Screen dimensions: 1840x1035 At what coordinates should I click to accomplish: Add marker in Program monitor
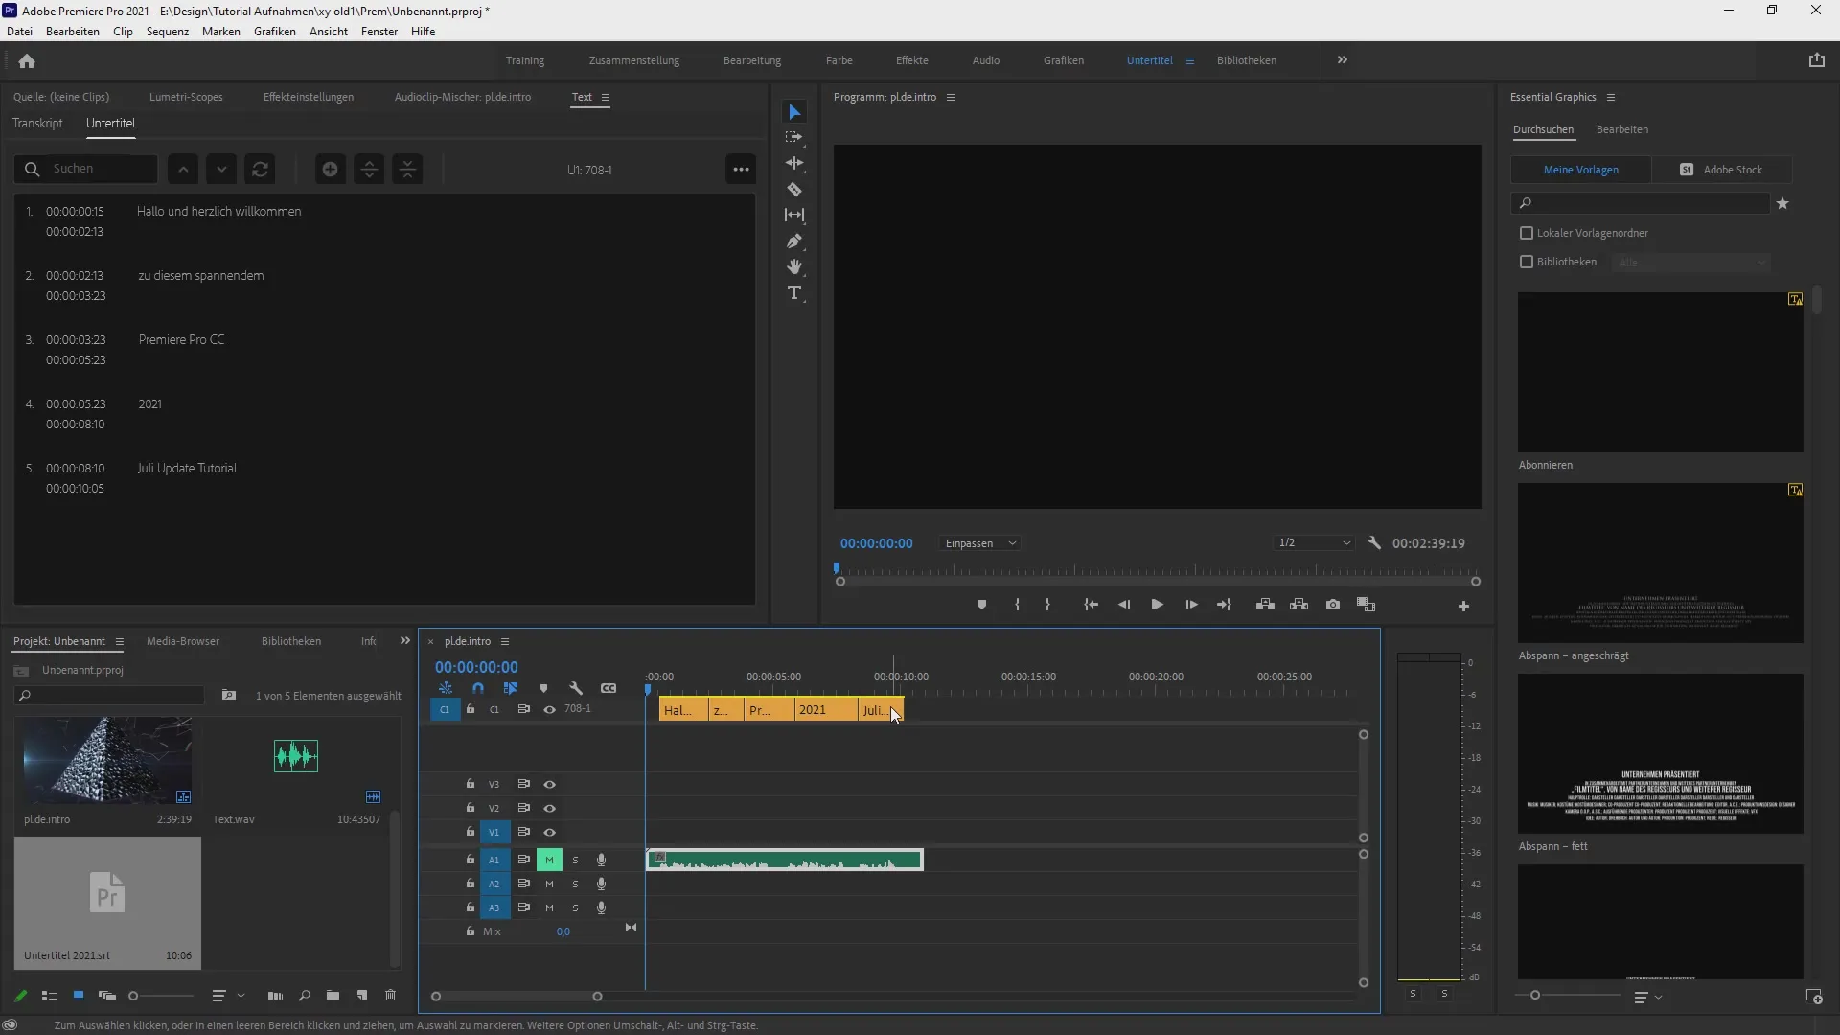pos(981,605)
